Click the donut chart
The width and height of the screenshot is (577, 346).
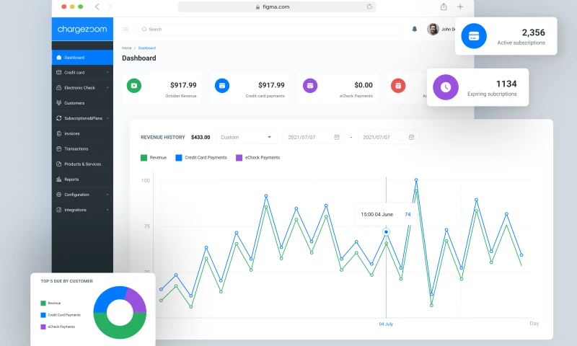coord(120,313)
